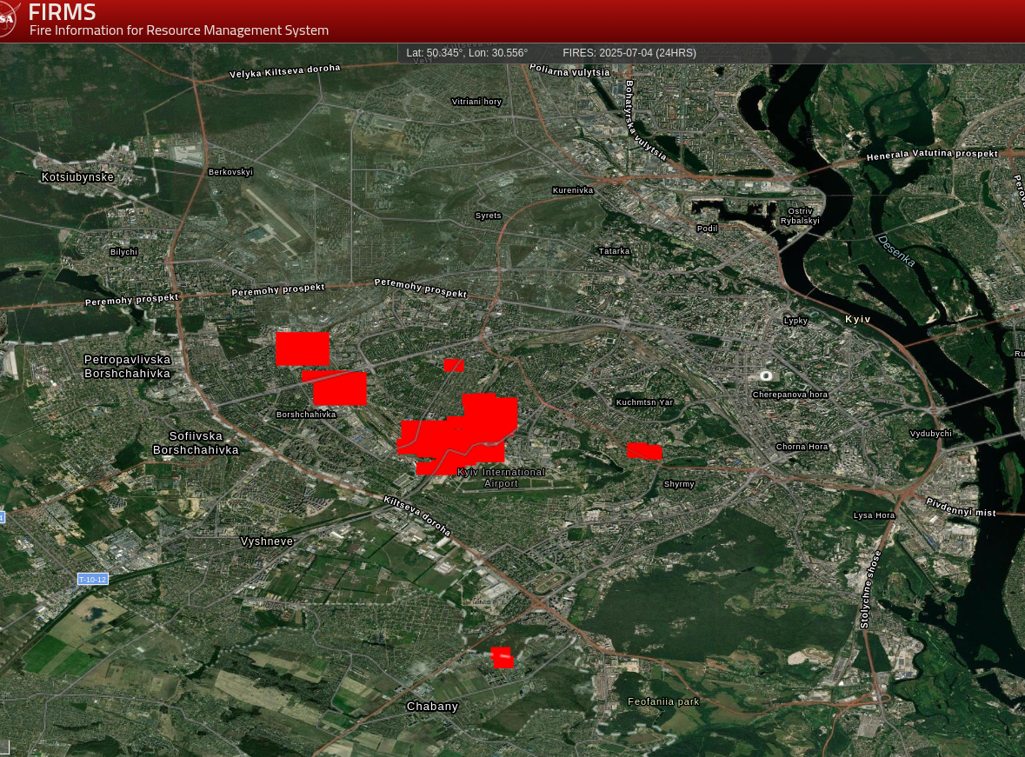Image resolution: width=1025 pixels, height=757 pixels.
Task: Click the Chabany label
Action: (x=432, y=706)
